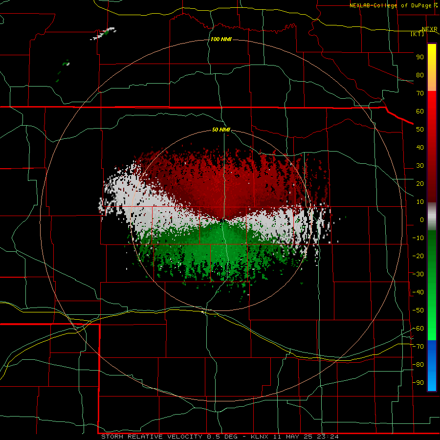The height and width of the screenshot is (440, 440).
Task: Click the "STORM RELATIVE VELOCITY 0.5 DEG" caption
Action: 169,437
